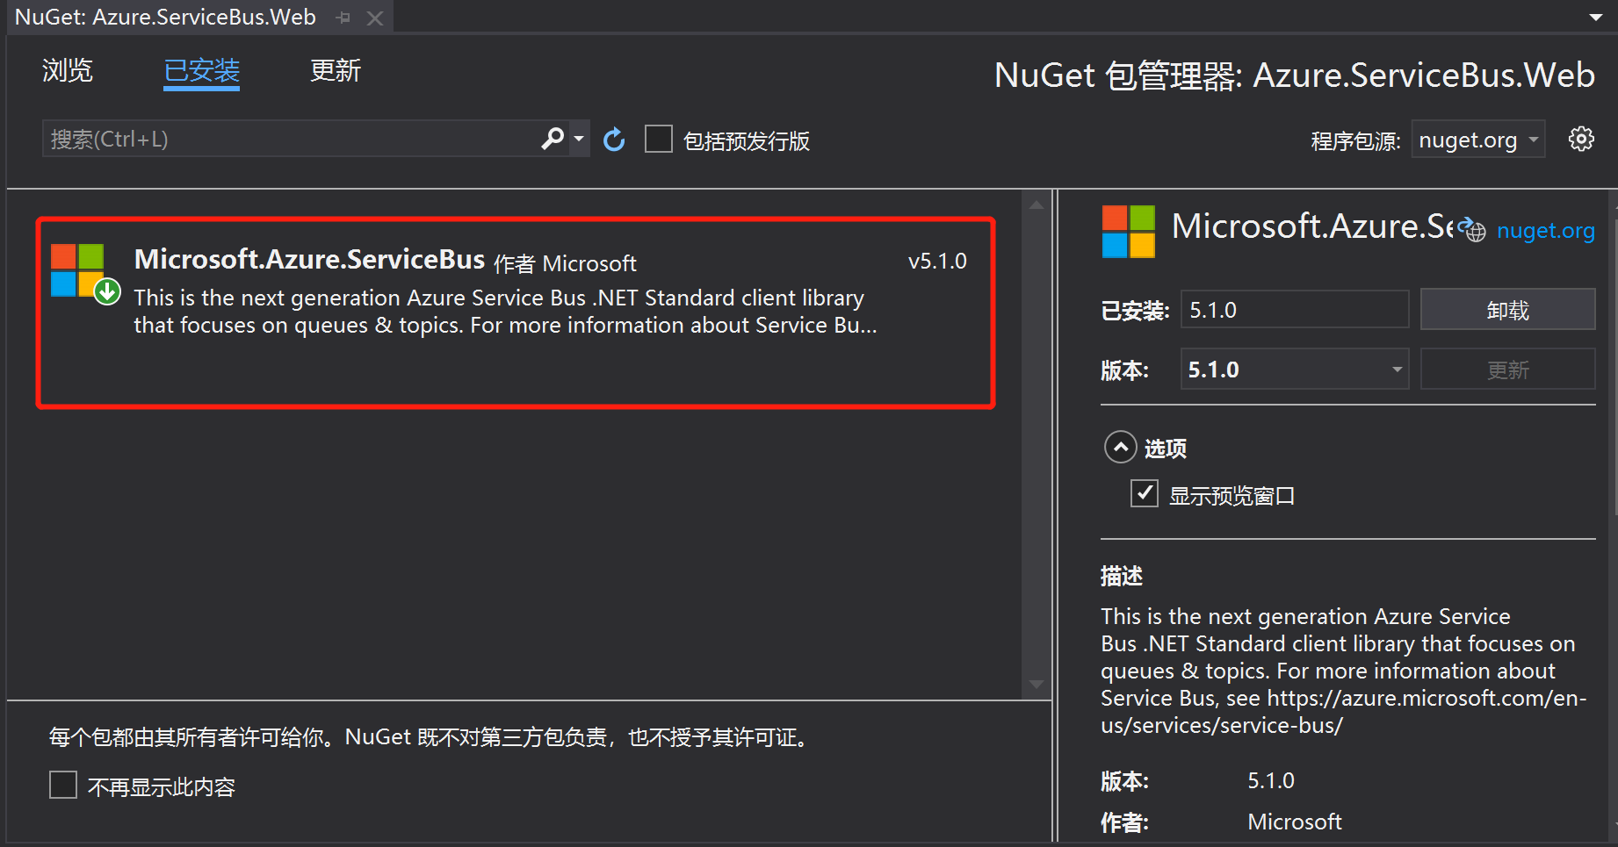
Task: Open 程序包源 nuget.org dropdown
Action: click(1478, 140)
